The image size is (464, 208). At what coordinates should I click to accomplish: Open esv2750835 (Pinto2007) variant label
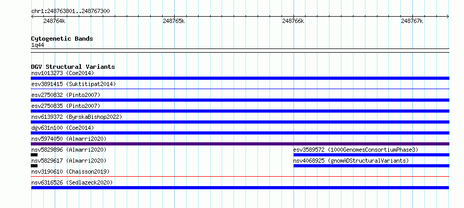(66, 106)
